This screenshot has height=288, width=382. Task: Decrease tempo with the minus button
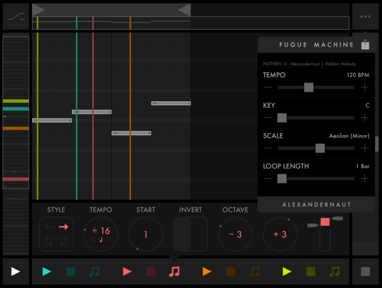(x=268, y=87)
